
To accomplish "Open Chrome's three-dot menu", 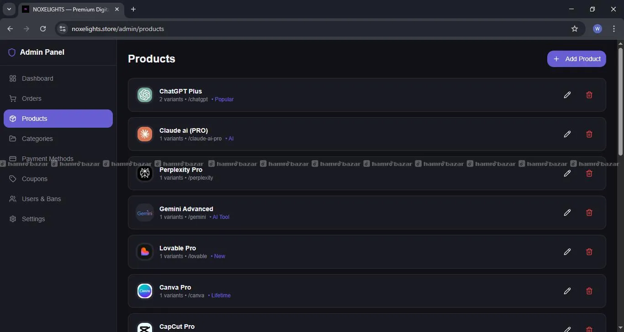I will click(x=613, y=29).
